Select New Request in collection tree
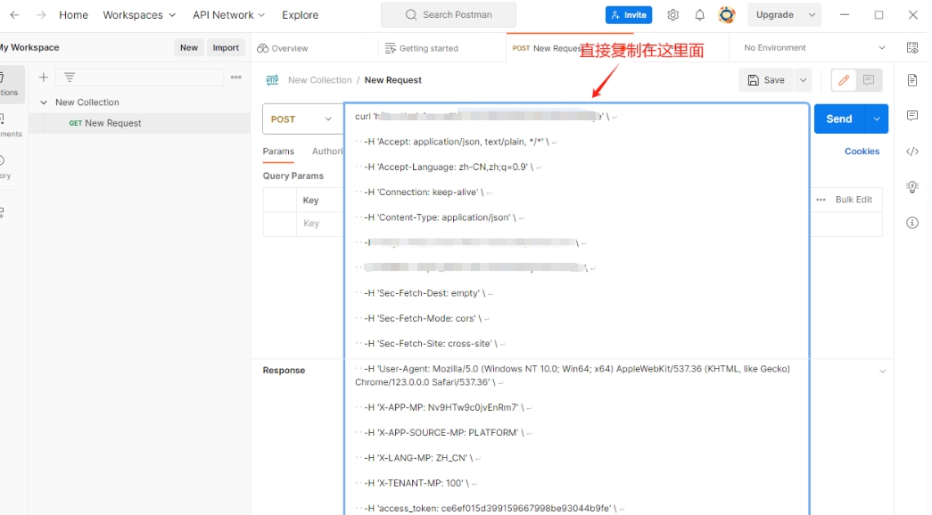Viewport: 932px width, 515px height. tap(112, 123)
